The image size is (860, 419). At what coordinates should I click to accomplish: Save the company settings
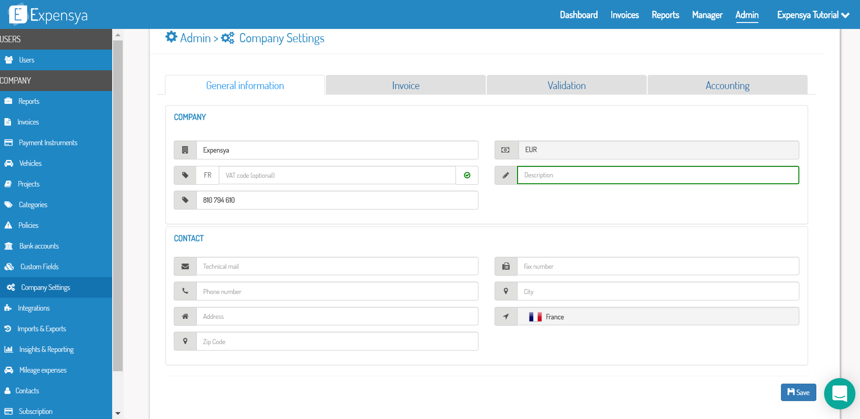[798, 392]
